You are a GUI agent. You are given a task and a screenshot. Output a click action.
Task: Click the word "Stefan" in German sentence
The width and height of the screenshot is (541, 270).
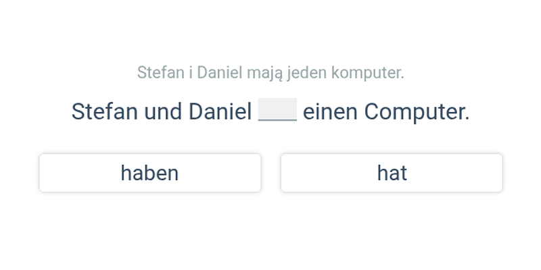coord(105,112)
